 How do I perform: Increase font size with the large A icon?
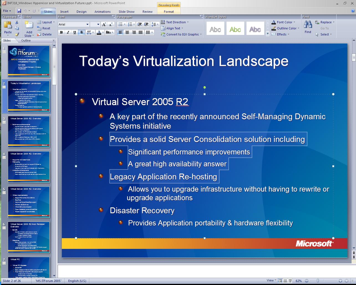coord(104,24)
